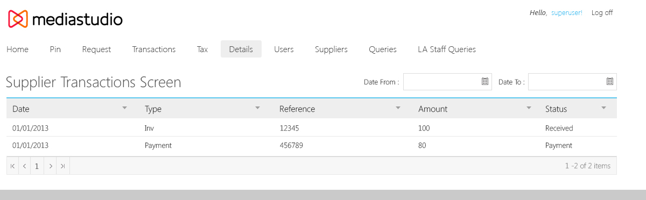Open the Date column filter dropdown
The image size is (646, 200).
point(125,108)
